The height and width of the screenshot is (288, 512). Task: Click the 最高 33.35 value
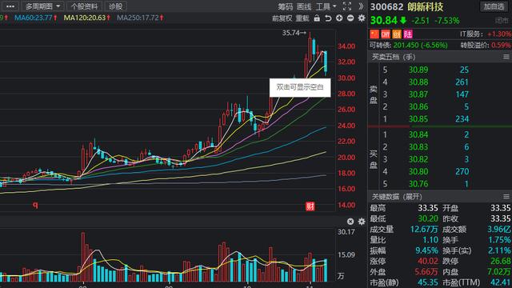coord(428,208)
